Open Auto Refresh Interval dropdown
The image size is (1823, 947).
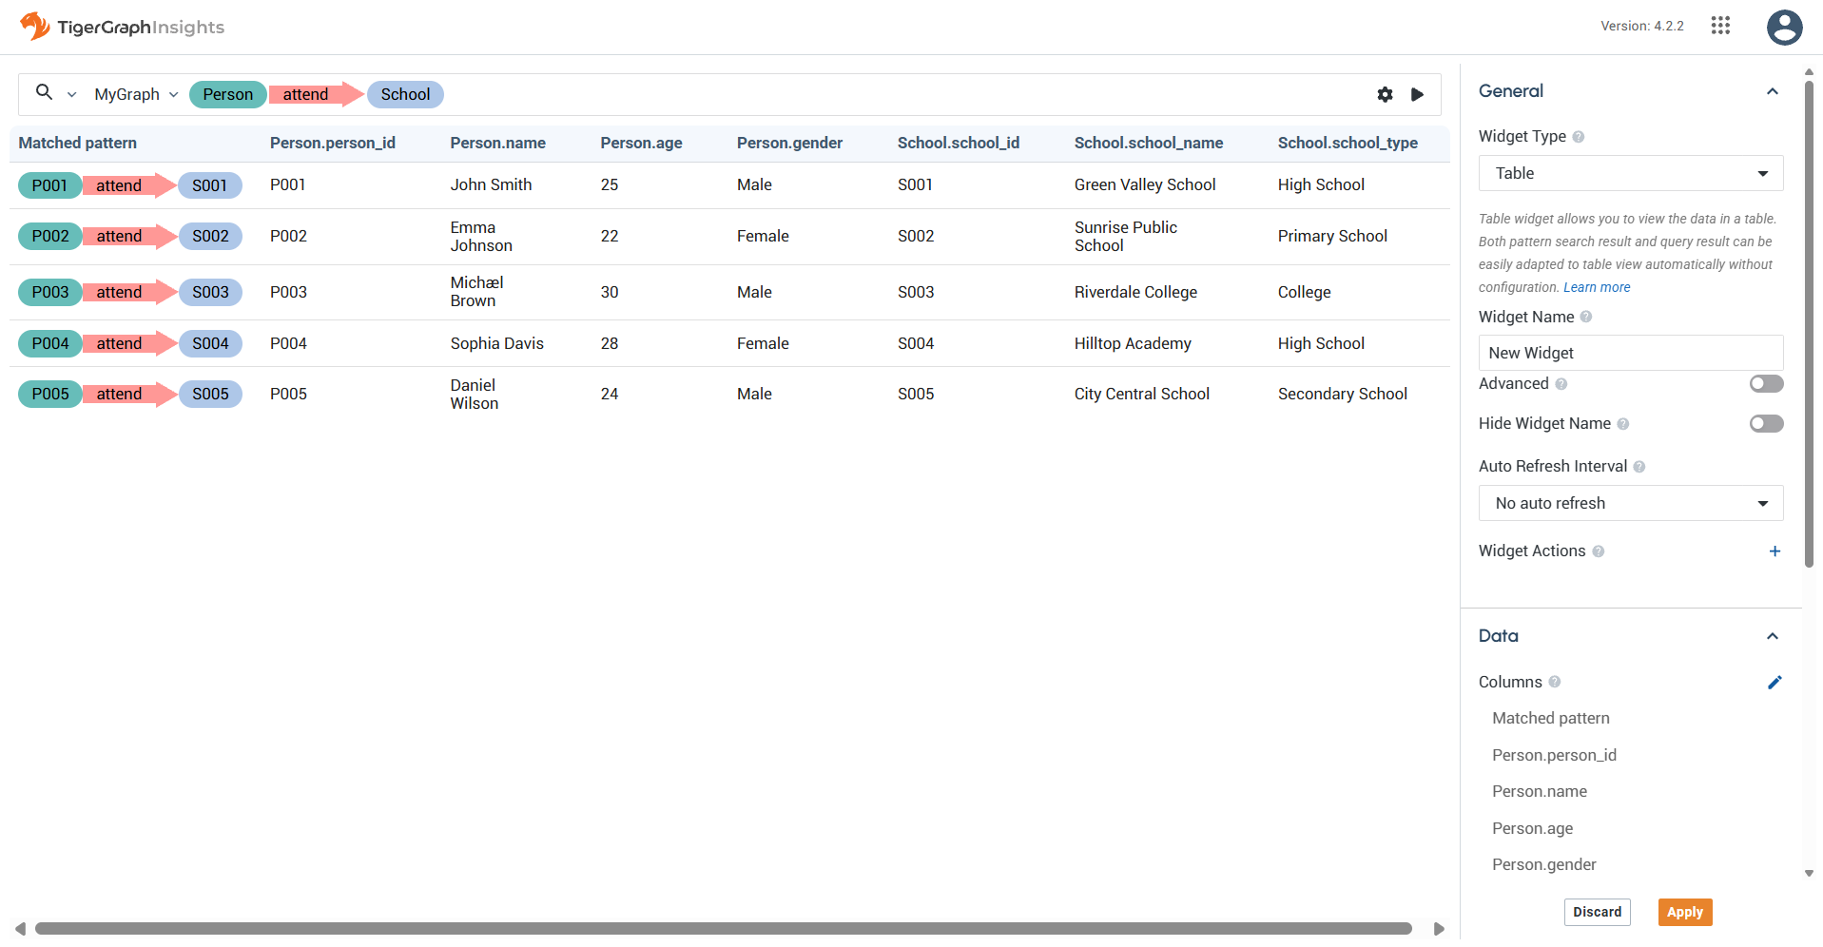coord(1630,503)
